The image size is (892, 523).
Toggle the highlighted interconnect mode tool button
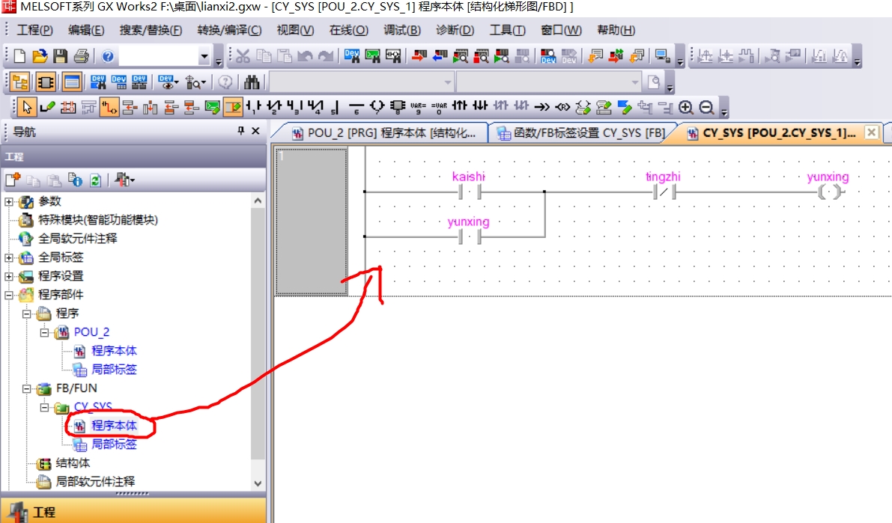(x=109, y=108)
